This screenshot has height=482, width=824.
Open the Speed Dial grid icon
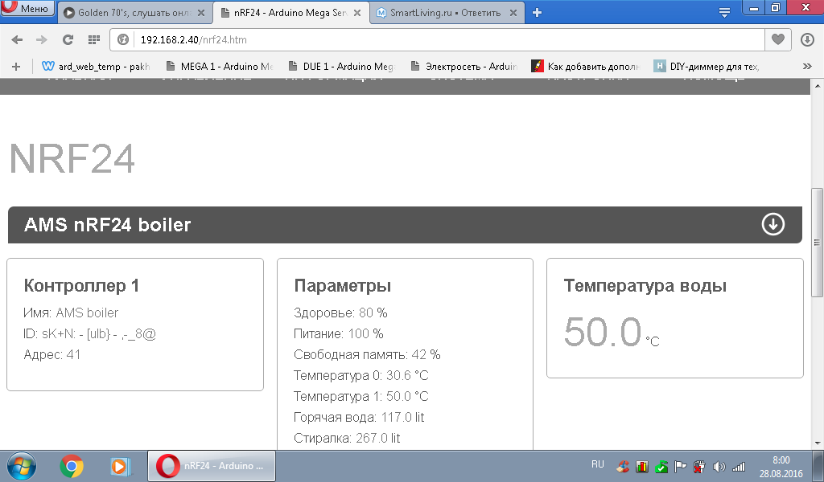point(94,40)
